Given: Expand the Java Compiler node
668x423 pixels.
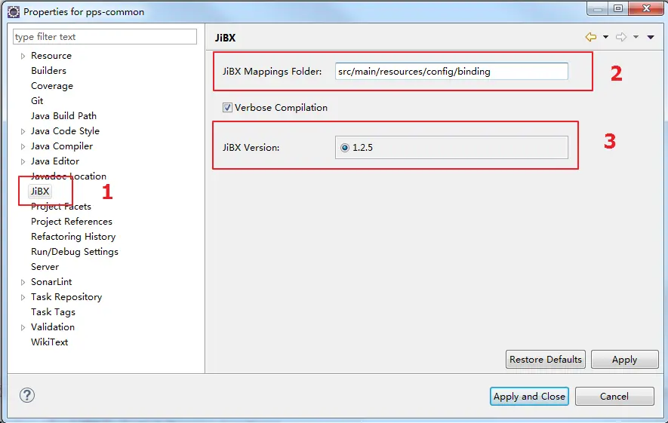Looking at the screenshot, I should pos(23,146).
